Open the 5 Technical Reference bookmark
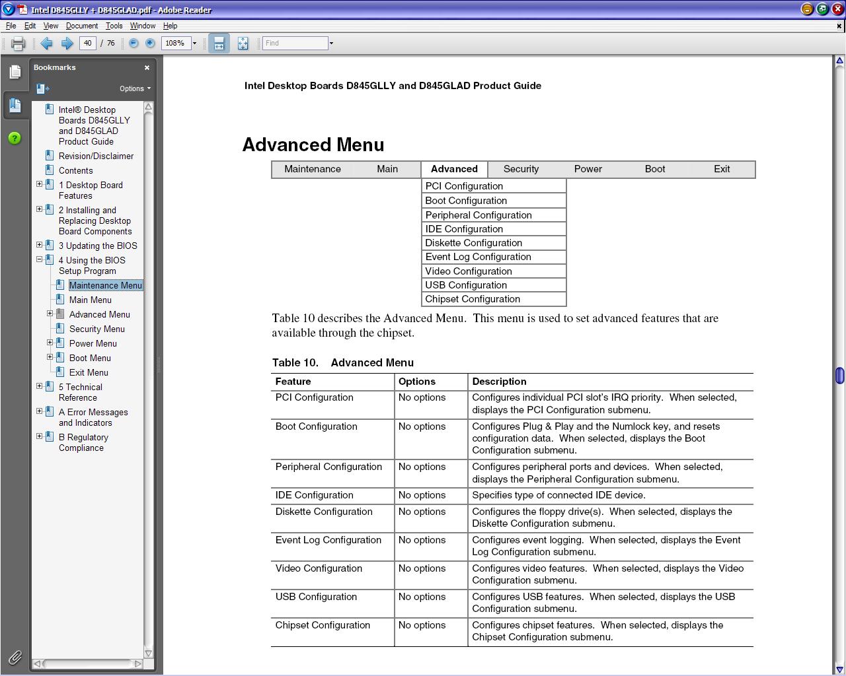Image resolution: width=846 pixels, height=676 pixels. click(81, 392)
